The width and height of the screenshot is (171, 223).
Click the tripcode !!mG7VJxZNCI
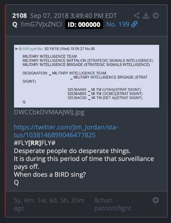[41, 24]
